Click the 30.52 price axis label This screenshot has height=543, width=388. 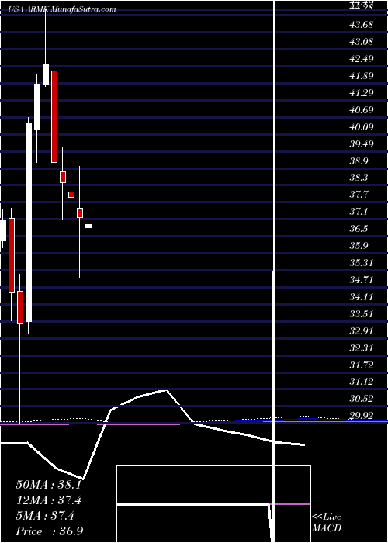tap(361, 399)
